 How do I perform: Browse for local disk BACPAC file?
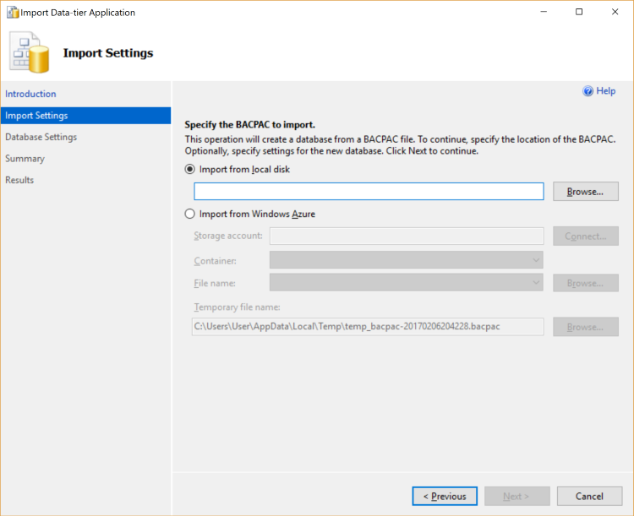(585, 192)
